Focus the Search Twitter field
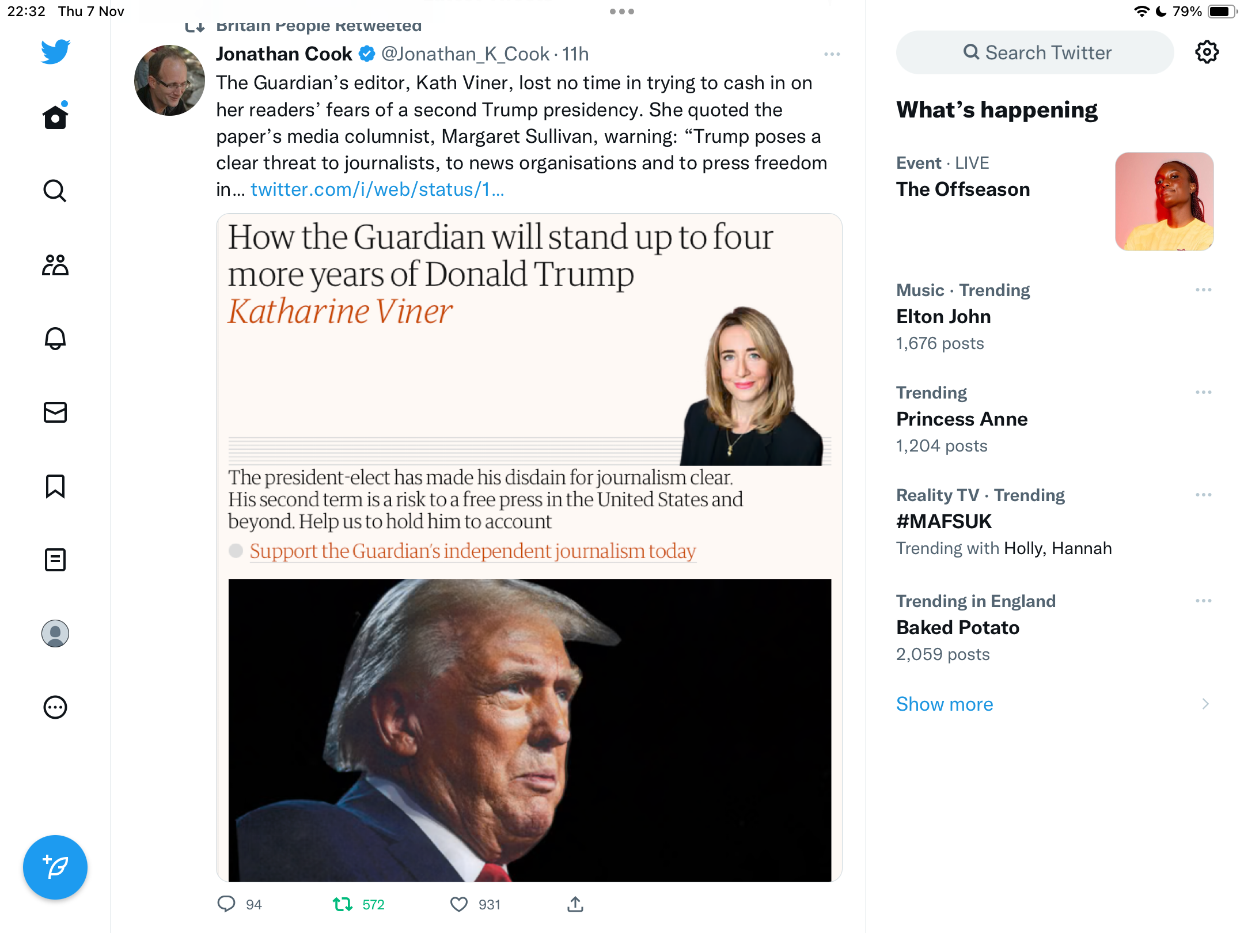Screen dimensions: 1244x933 point(1035,52)
